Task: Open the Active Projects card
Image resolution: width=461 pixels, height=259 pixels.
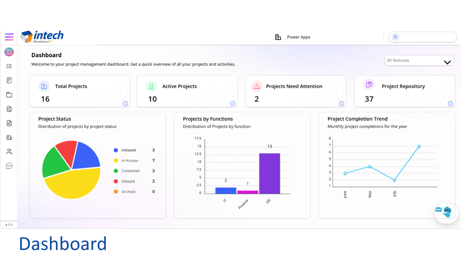Action: click(x=187, y=91)
